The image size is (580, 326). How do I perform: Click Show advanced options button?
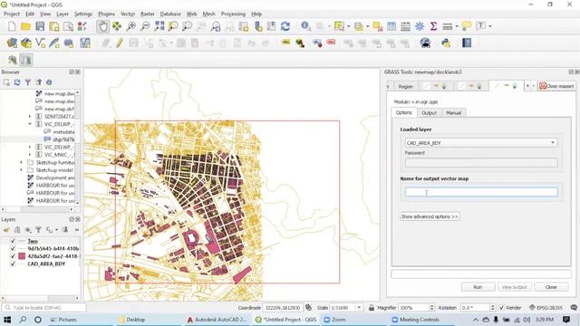[430, 216]
